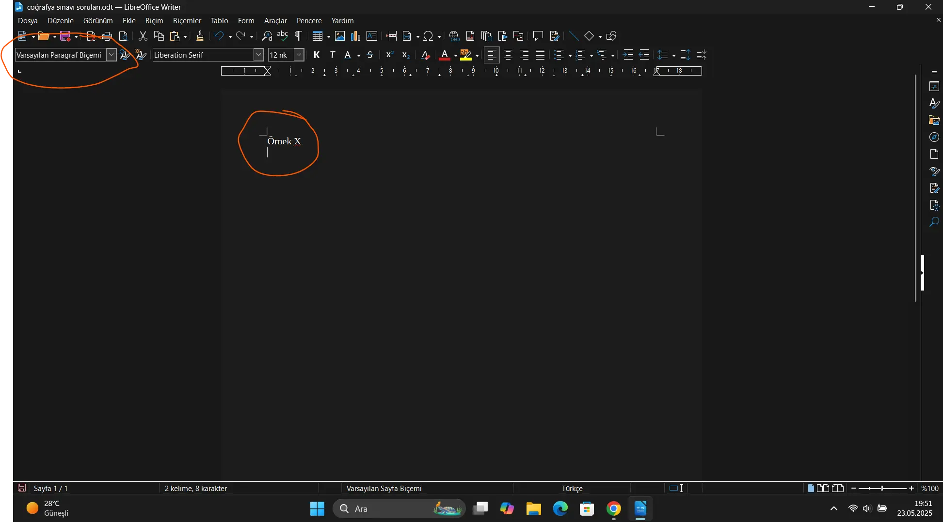Open the sidebar Navigator icon
943x522 pixels.
tap(934, 138)
